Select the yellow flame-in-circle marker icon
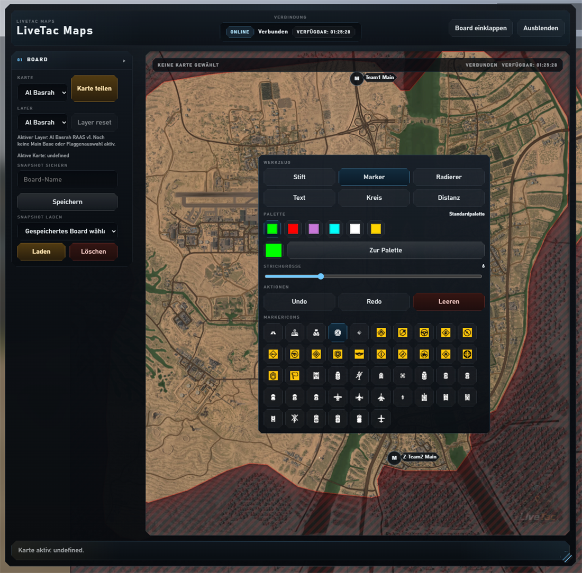 [424, 354]
